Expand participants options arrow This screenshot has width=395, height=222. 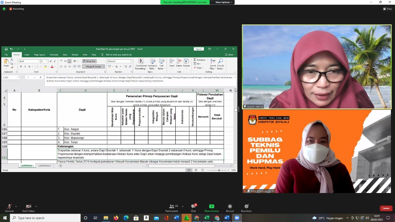(182, 206)
